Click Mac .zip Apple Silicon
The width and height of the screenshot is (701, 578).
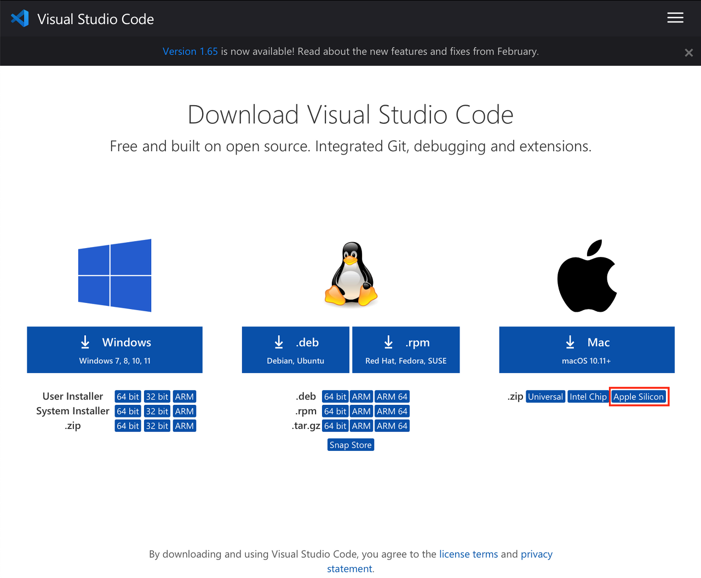[x=639, y=397]
